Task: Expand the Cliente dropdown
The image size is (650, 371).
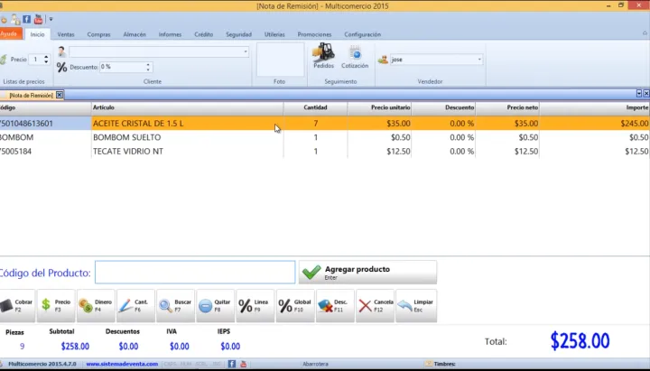Action: tap(246, 52)
